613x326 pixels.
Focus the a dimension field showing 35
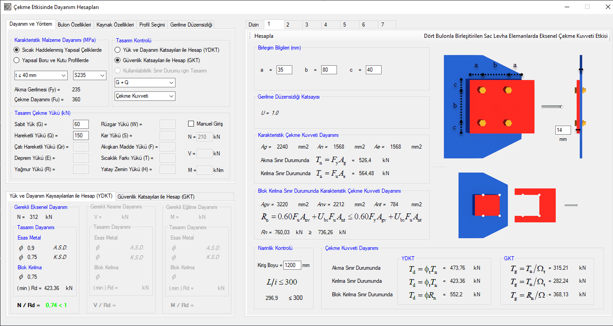(284, 70)
